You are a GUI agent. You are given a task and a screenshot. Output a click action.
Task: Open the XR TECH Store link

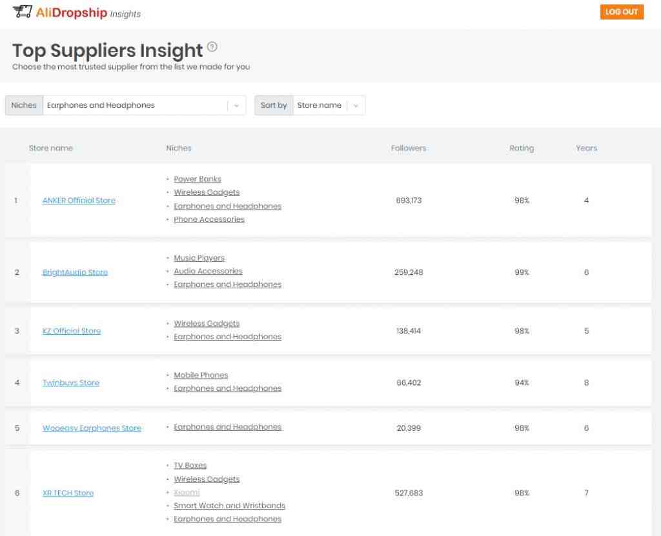[68, 493]
